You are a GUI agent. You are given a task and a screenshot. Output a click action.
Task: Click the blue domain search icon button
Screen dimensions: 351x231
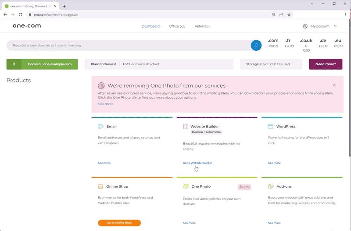tap(256, 46)
